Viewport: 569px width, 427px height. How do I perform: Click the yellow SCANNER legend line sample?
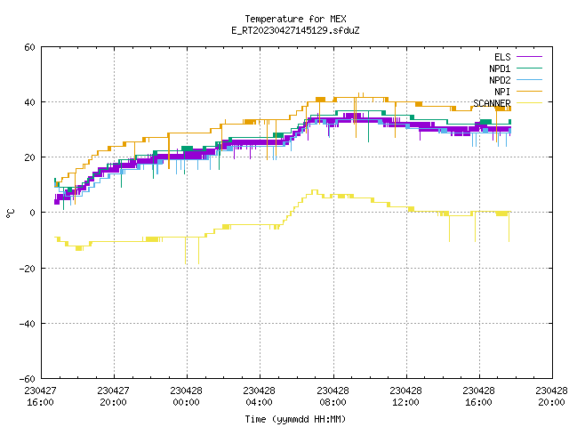[530, 103]
